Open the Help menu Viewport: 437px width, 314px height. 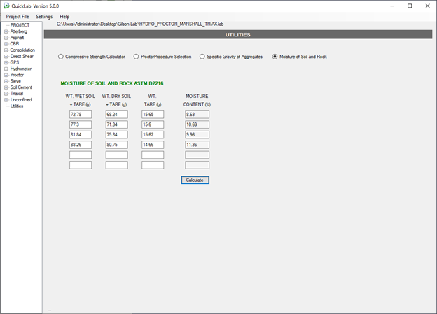point(64,16)
